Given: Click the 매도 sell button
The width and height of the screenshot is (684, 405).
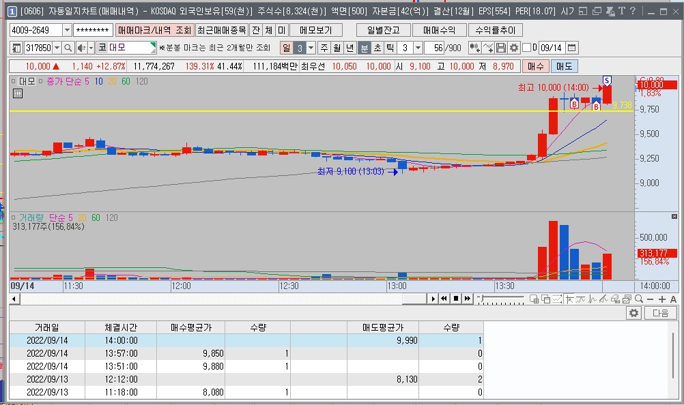Looking at the screenshot, I should [x=564, y=66].
